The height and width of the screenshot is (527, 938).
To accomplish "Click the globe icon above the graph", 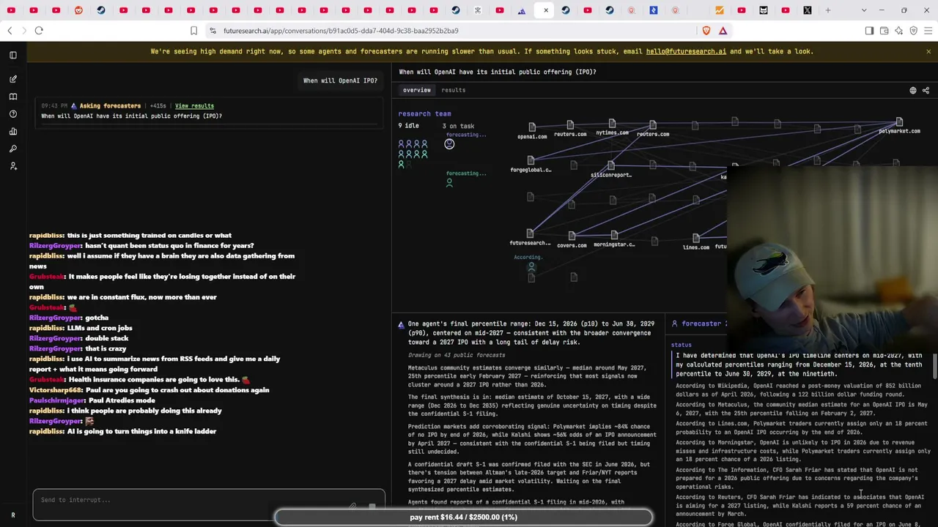I will (913, 91).
